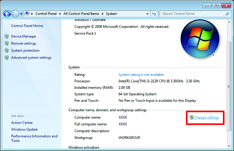Click the Windows logo image
234x151 pixels.
pos(200,39)
